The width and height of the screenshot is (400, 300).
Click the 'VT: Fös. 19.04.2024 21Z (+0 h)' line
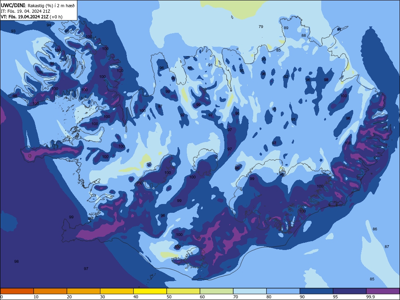[x=32, y=17]
